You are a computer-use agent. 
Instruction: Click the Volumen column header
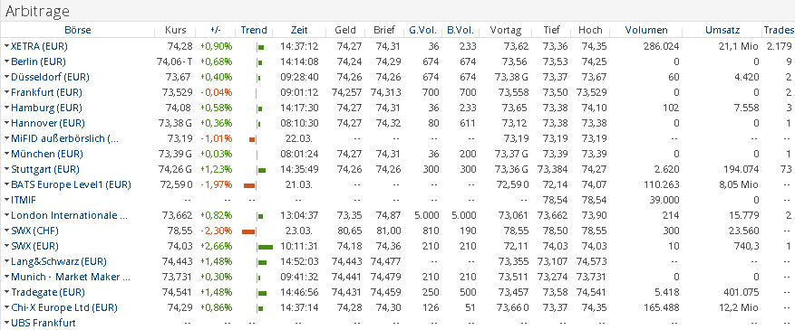coord(646,30)
